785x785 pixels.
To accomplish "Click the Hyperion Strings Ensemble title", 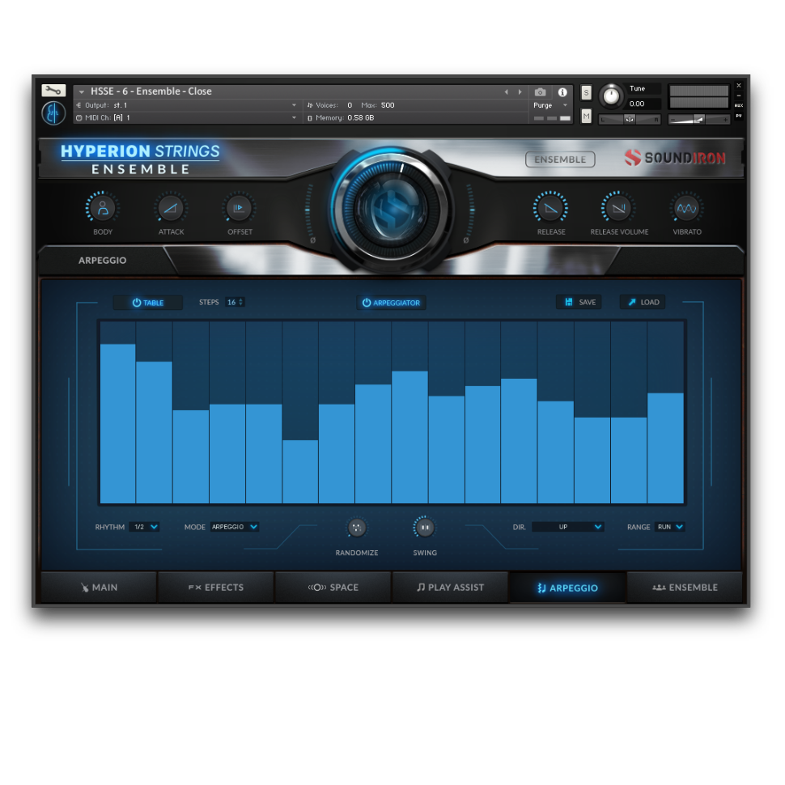I will [140, 159].
